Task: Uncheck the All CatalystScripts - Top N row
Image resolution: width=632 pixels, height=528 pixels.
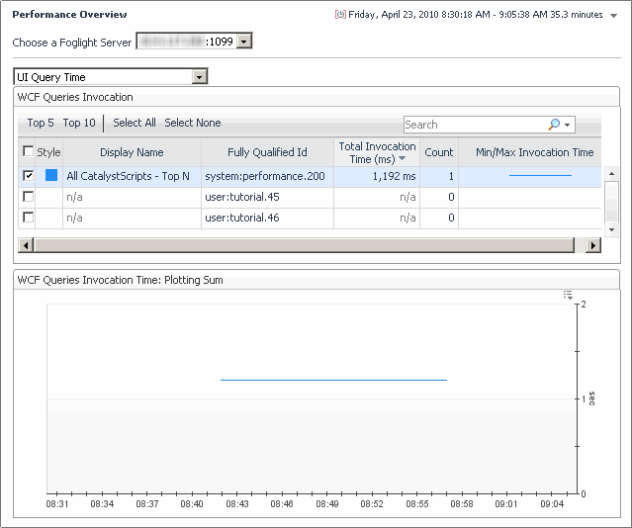Action: pos(28,176)
